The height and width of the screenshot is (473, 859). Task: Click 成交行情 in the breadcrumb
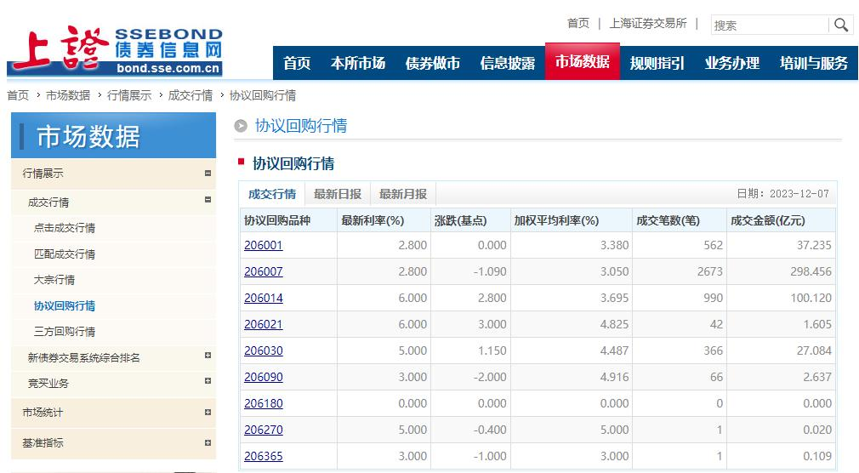point(191,95)
